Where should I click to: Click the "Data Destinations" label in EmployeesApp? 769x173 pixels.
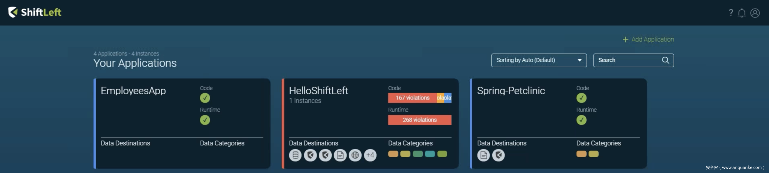click(x=125, y=143)
